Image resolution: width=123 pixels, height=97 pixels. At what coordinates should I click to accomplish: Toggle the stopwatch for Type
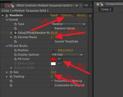point(15,24)
